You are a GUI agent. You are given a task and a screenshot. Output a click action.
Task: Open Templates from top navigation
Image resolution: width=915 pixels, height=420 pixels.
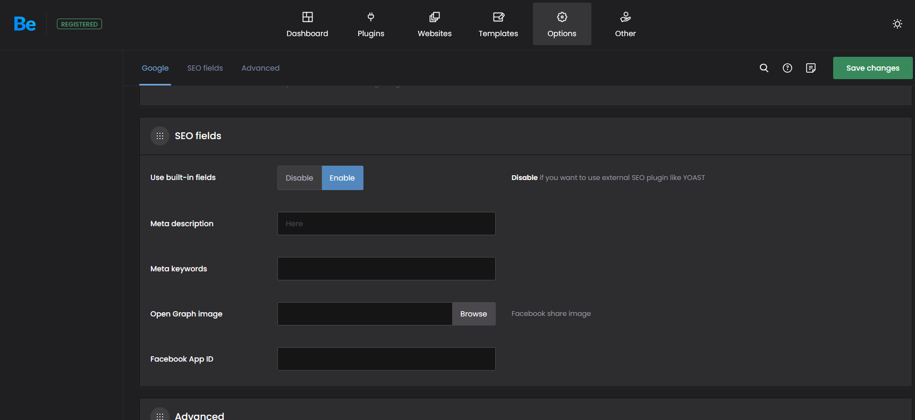click(498, 24)
